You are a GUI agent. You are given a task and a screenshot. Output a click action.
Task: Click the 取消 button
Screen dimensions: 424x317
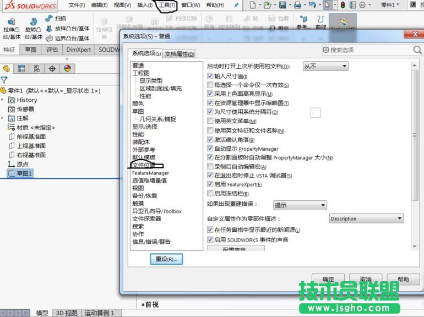click(366, 279)
